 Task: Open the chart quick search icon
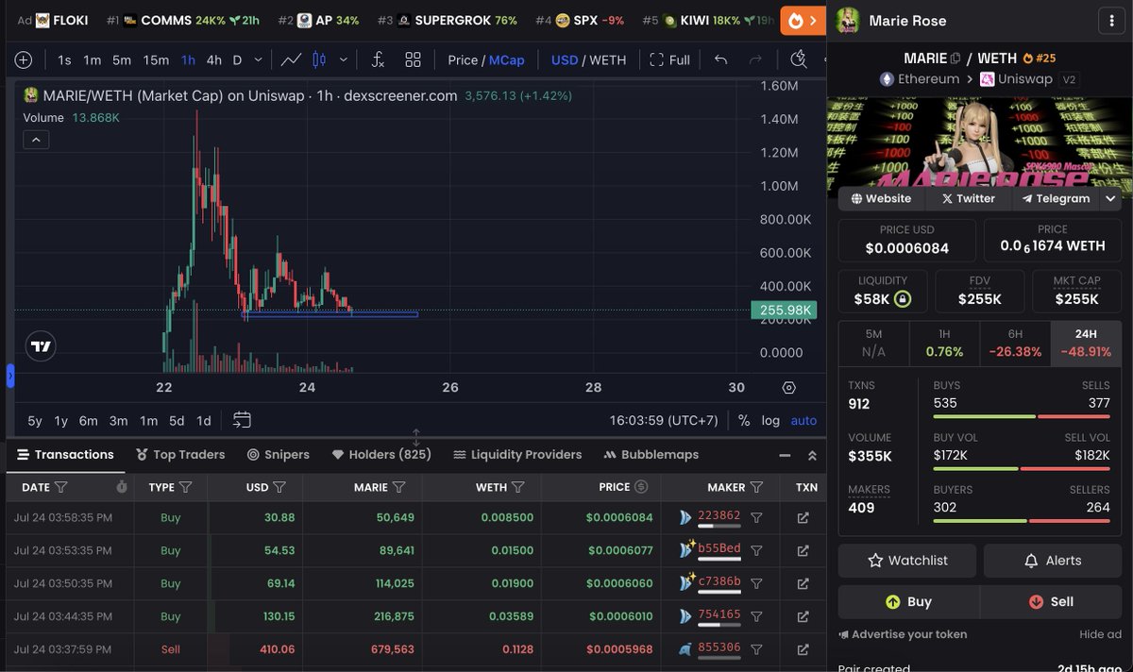tap(799, 59)
